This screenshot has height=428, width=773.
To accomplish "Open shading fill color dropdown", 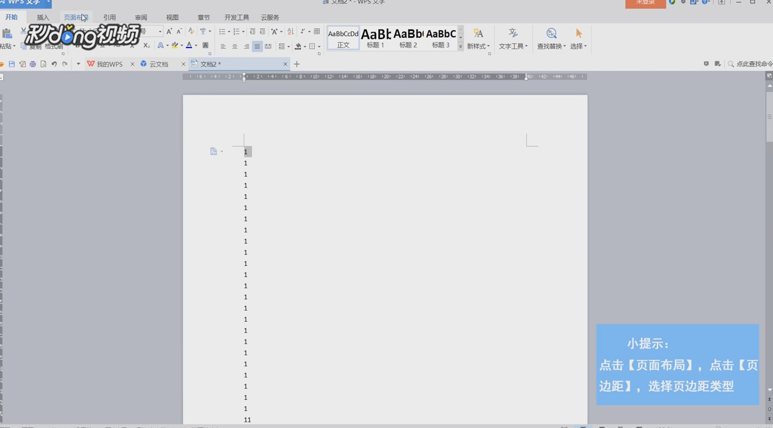I will (x=305, y=47).
